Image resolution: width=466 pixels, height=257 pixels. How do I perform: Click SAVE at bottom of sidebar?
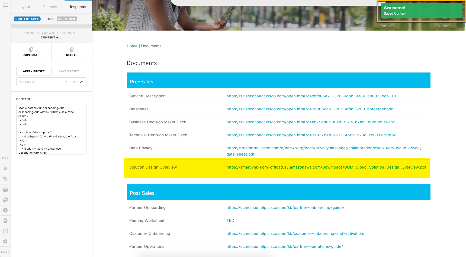[x=5, y=252]
